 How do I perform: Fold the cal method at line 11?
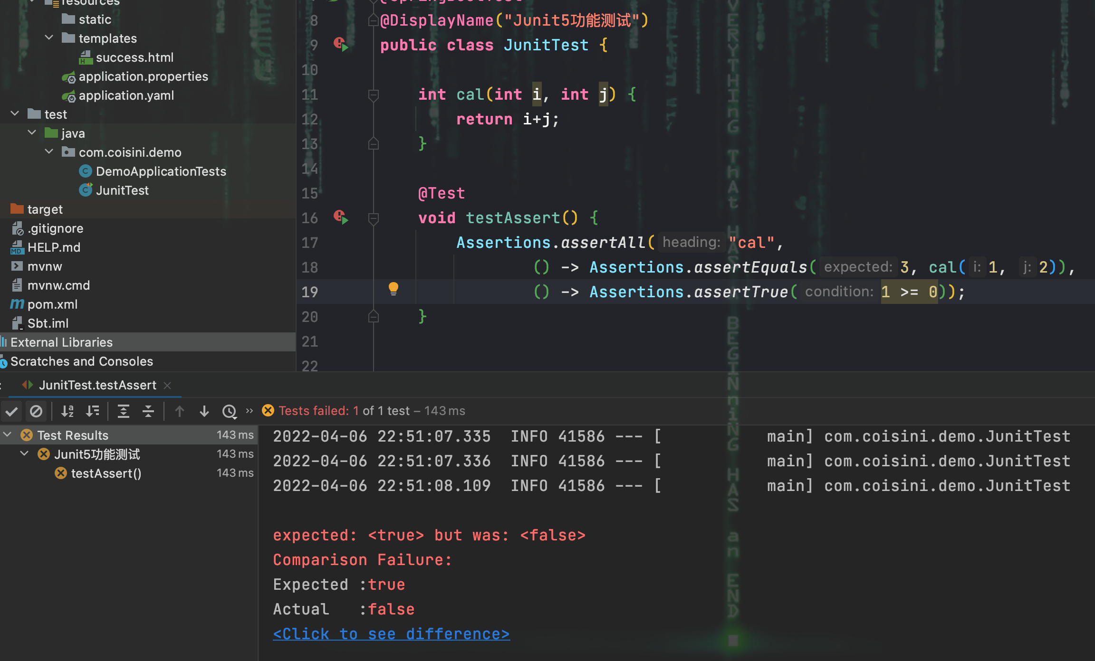point(374,95)
